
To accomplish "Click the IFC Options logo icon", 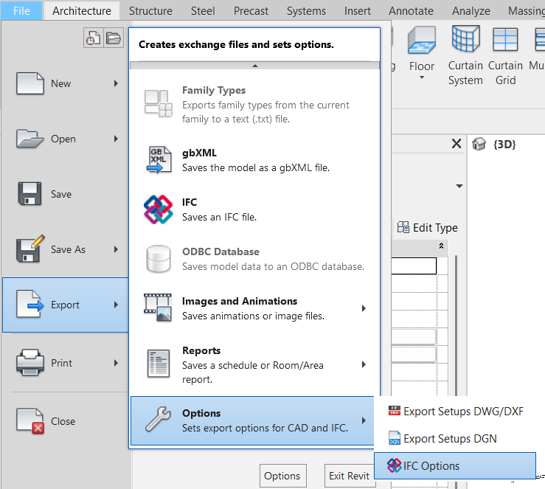I will pos(394,465).
